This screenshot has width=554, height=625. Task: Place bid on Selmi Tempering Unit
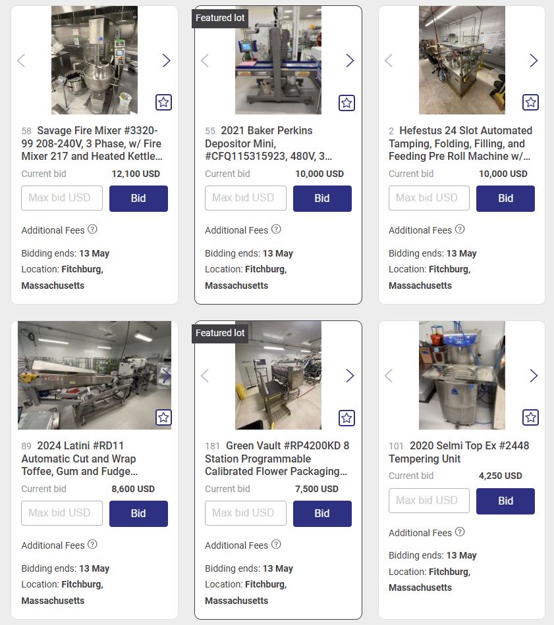[x=505, y=501]
